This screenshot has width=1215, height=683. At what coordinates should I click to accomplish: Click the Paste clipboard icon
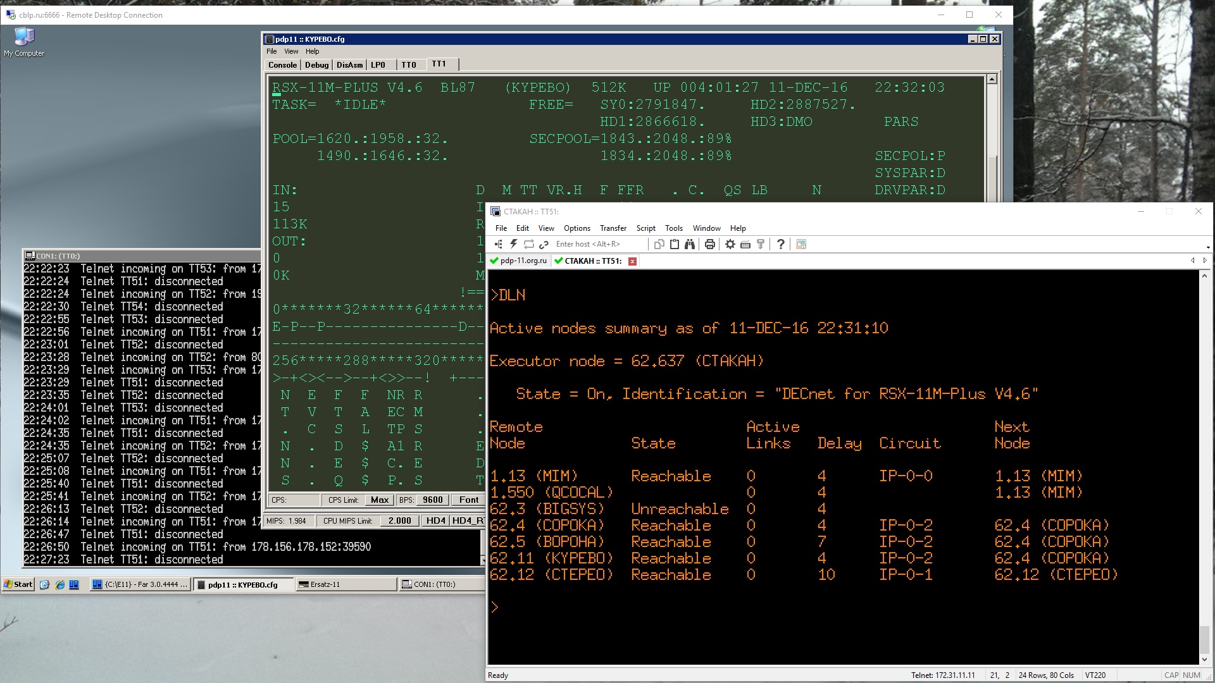click(675, 244)
